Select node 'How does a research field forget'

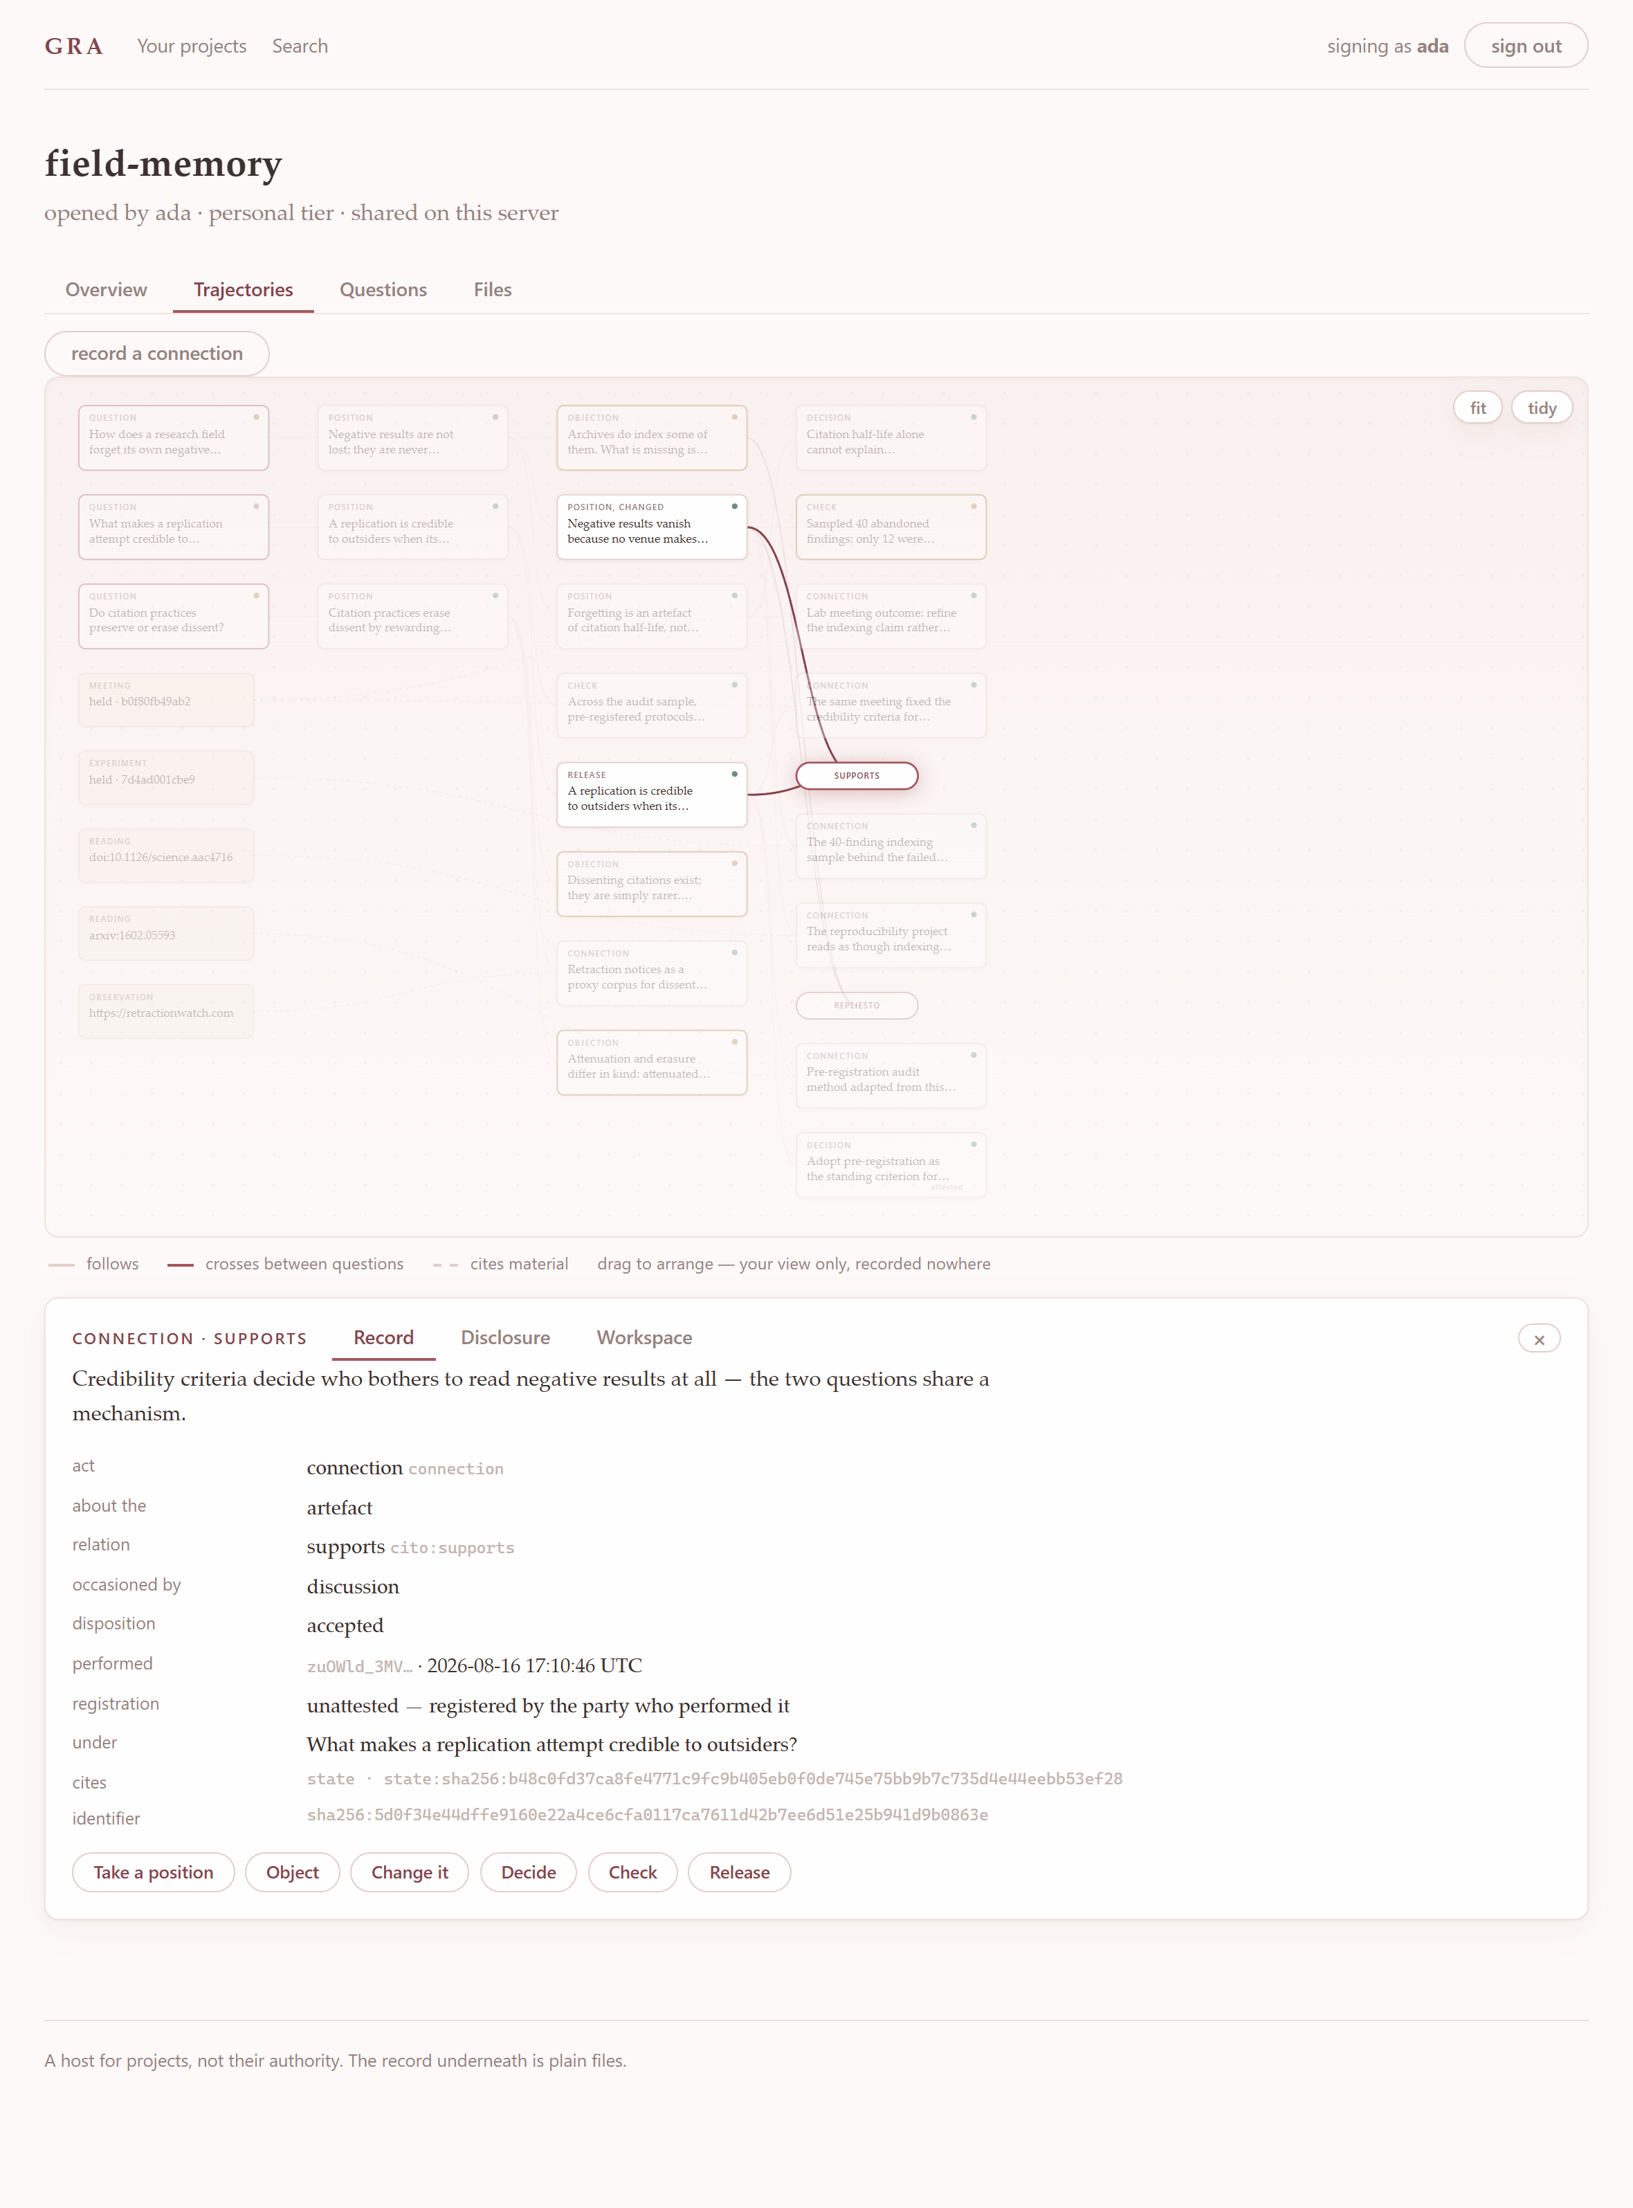[173, 438]
